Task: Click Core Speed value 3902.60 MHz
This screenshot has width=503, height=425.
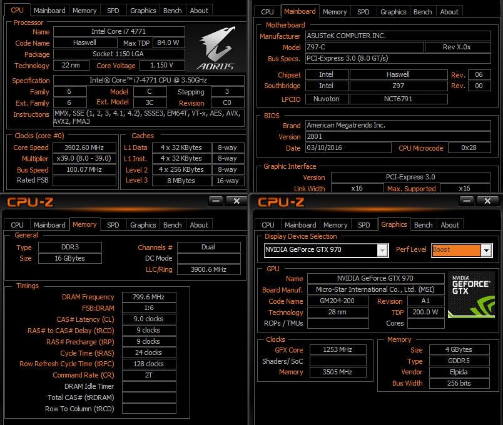Action: (84, 147)
